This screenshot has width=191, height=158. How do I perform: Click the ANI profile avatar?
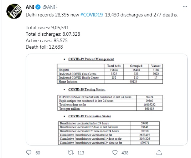14,11
